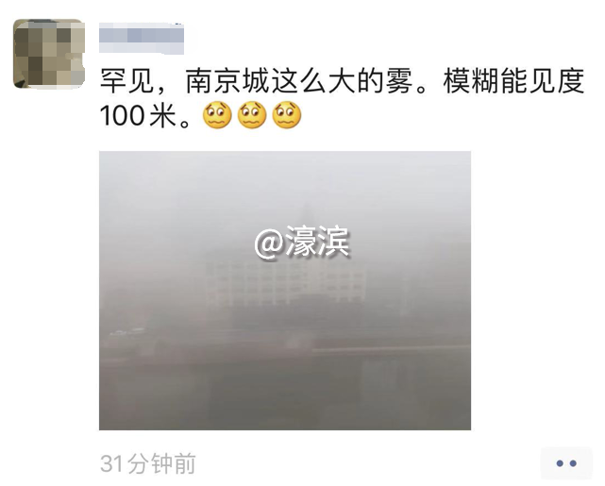Tap the pixelated profile avatar

(x=49, y=54)
